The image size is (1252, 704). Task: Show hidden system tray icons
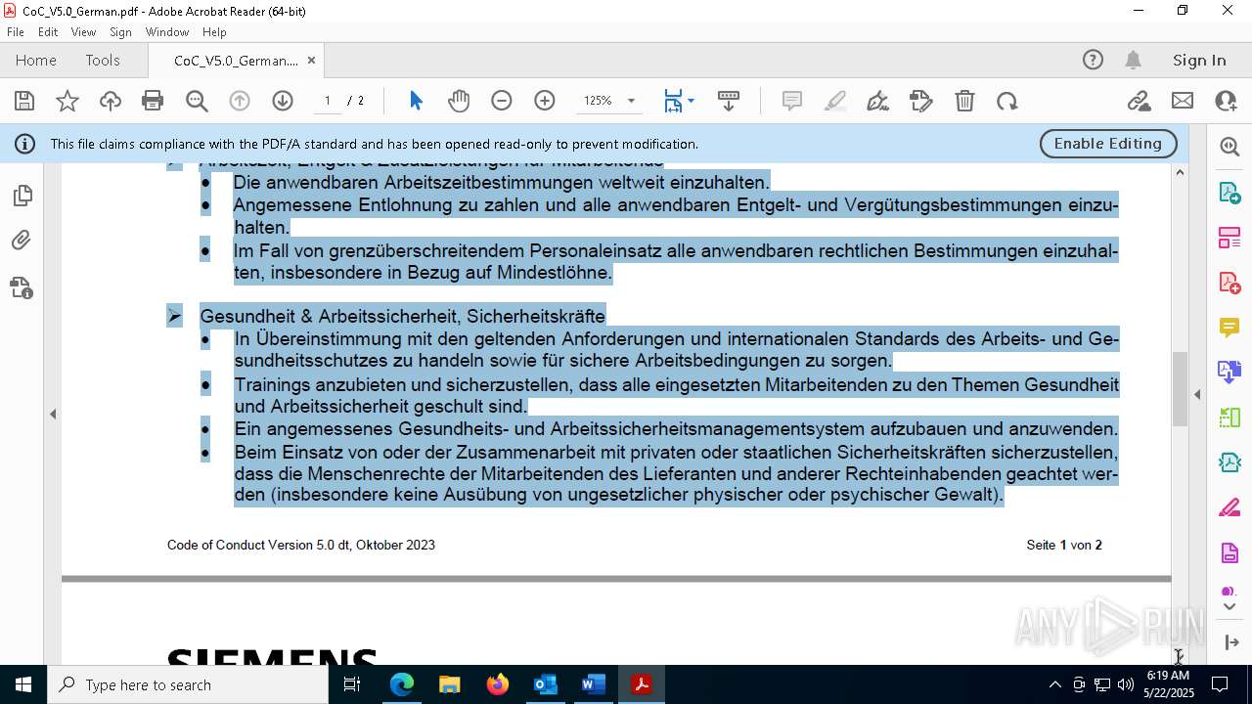click(1054, 684)
